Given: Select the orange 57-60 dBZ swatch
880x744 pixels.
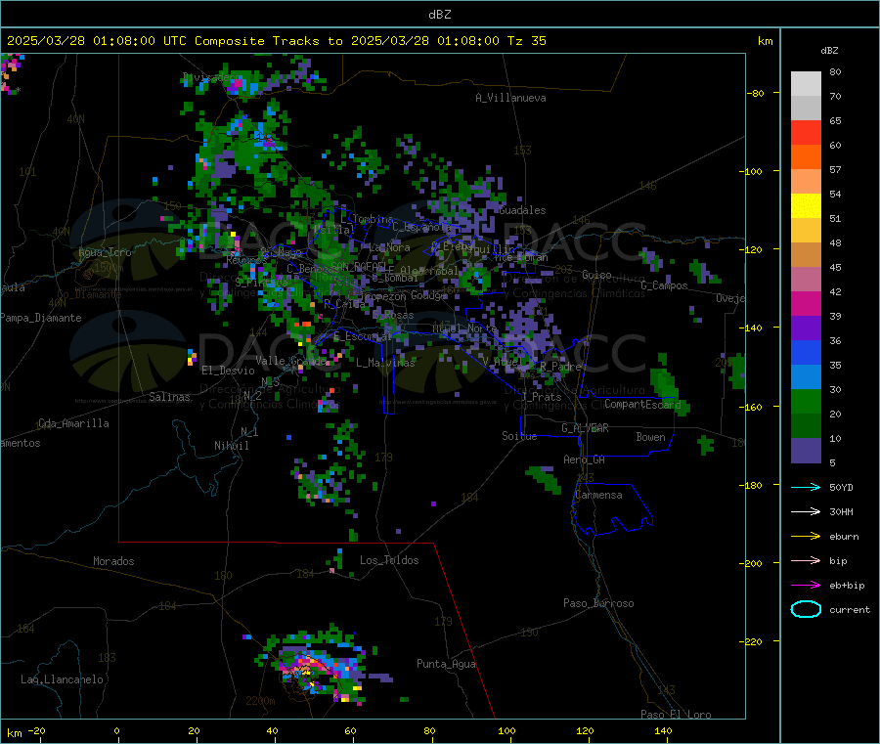Looking at the screenshot, I should tap(806, 157).
